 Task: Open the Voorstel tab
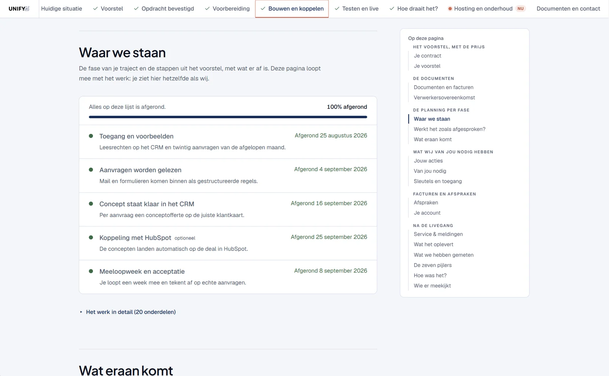[x=108, y=8]
